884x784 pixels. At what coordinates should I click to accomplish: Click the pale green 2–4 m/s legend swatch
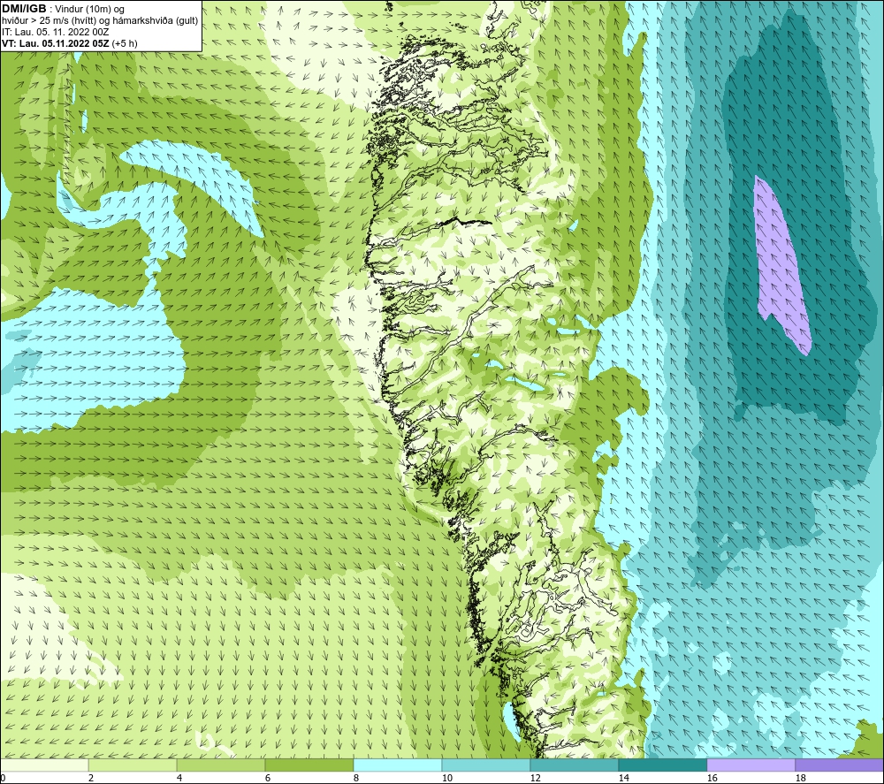point(133,765)
